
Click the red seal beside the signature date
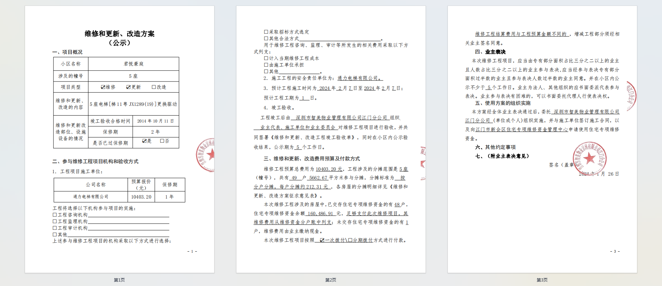pyautogui.click(x=589, y=158)
